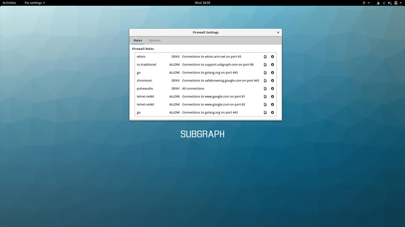405x227 pixels.
Task: Open the system menu lock icon
Action: point(396,3)
